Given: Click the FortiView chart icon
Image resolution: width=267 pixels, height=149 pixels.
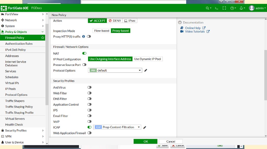Looking at the screenshot, I should pos(3,14).
